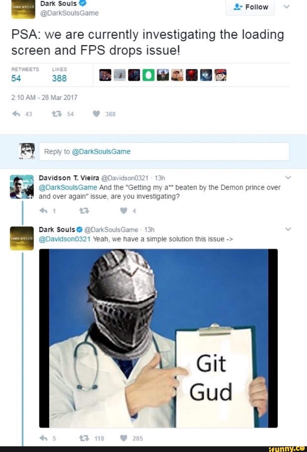The image size is (307, 452).
Task: Click the Reply to @DarkSoulsGame text field
Action: tap(164, 152)
